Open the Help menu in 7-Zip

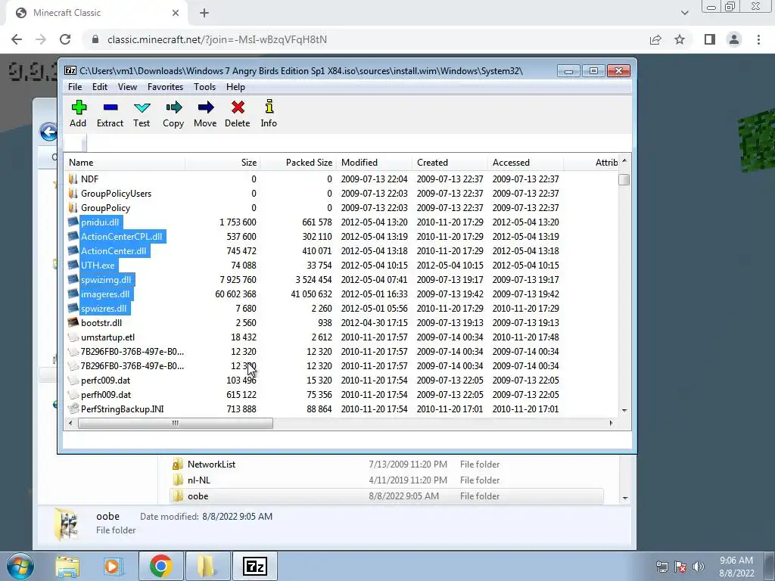[x=235, y=87]
